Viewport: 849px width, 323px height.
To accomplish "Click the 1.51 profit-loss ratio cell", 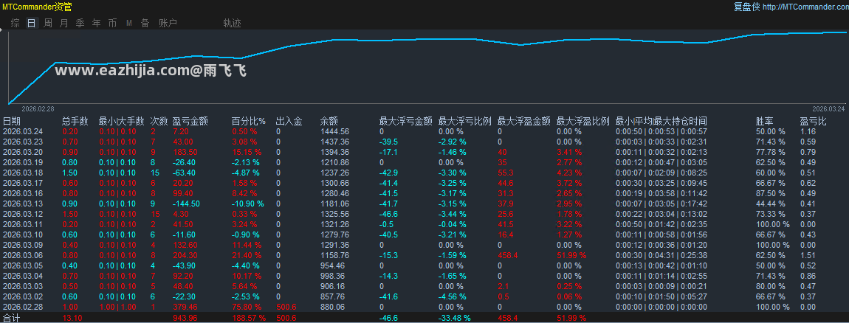I will pyautogui.click(x=808, y=255).
